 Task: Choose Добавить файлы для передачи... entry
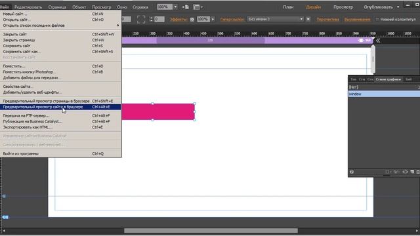60,78
